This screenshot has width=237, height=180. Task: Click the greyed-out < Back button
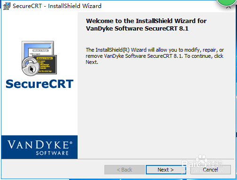point(125,170)
